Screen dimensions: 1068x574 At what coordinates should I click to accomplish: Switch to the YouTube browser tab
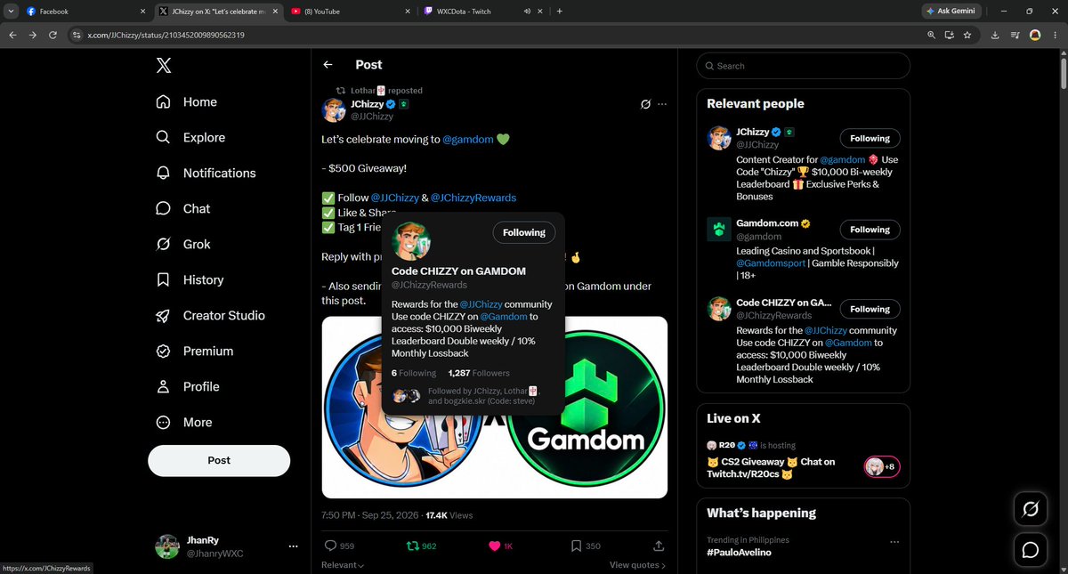tap(351, 12)
